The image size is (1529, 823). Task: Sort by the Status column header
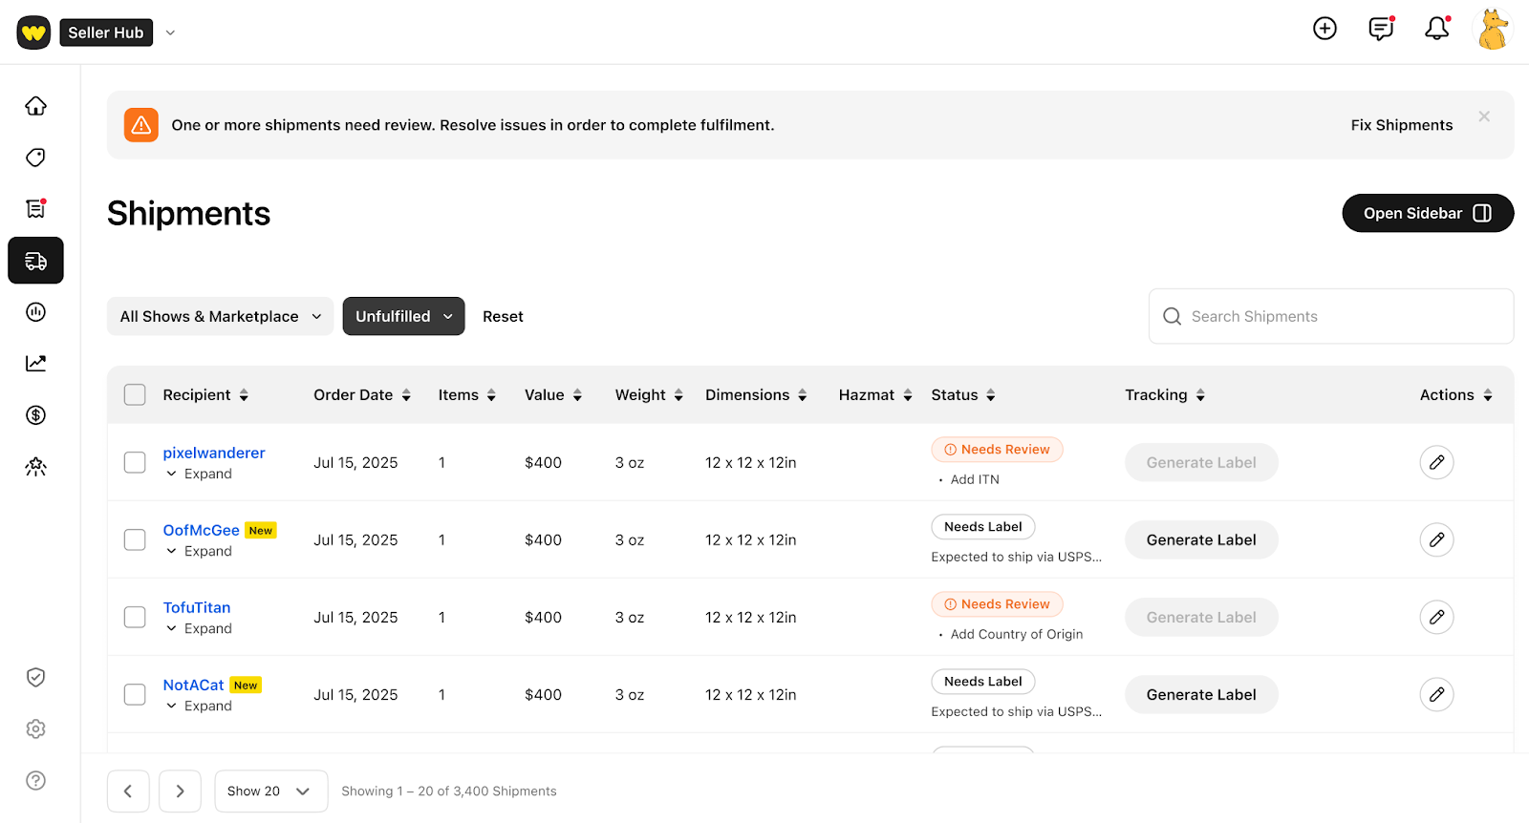[962, 395]
